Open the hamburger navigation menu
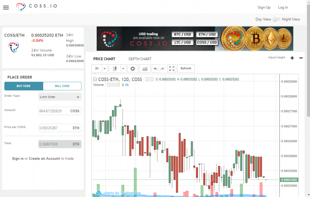 [6, 8]
